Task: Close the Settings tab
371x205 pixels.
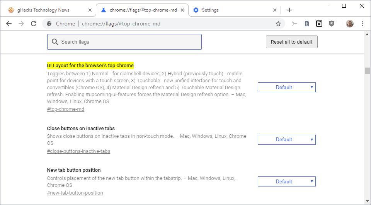Action: pyautogui.click(x=275, y=10)
